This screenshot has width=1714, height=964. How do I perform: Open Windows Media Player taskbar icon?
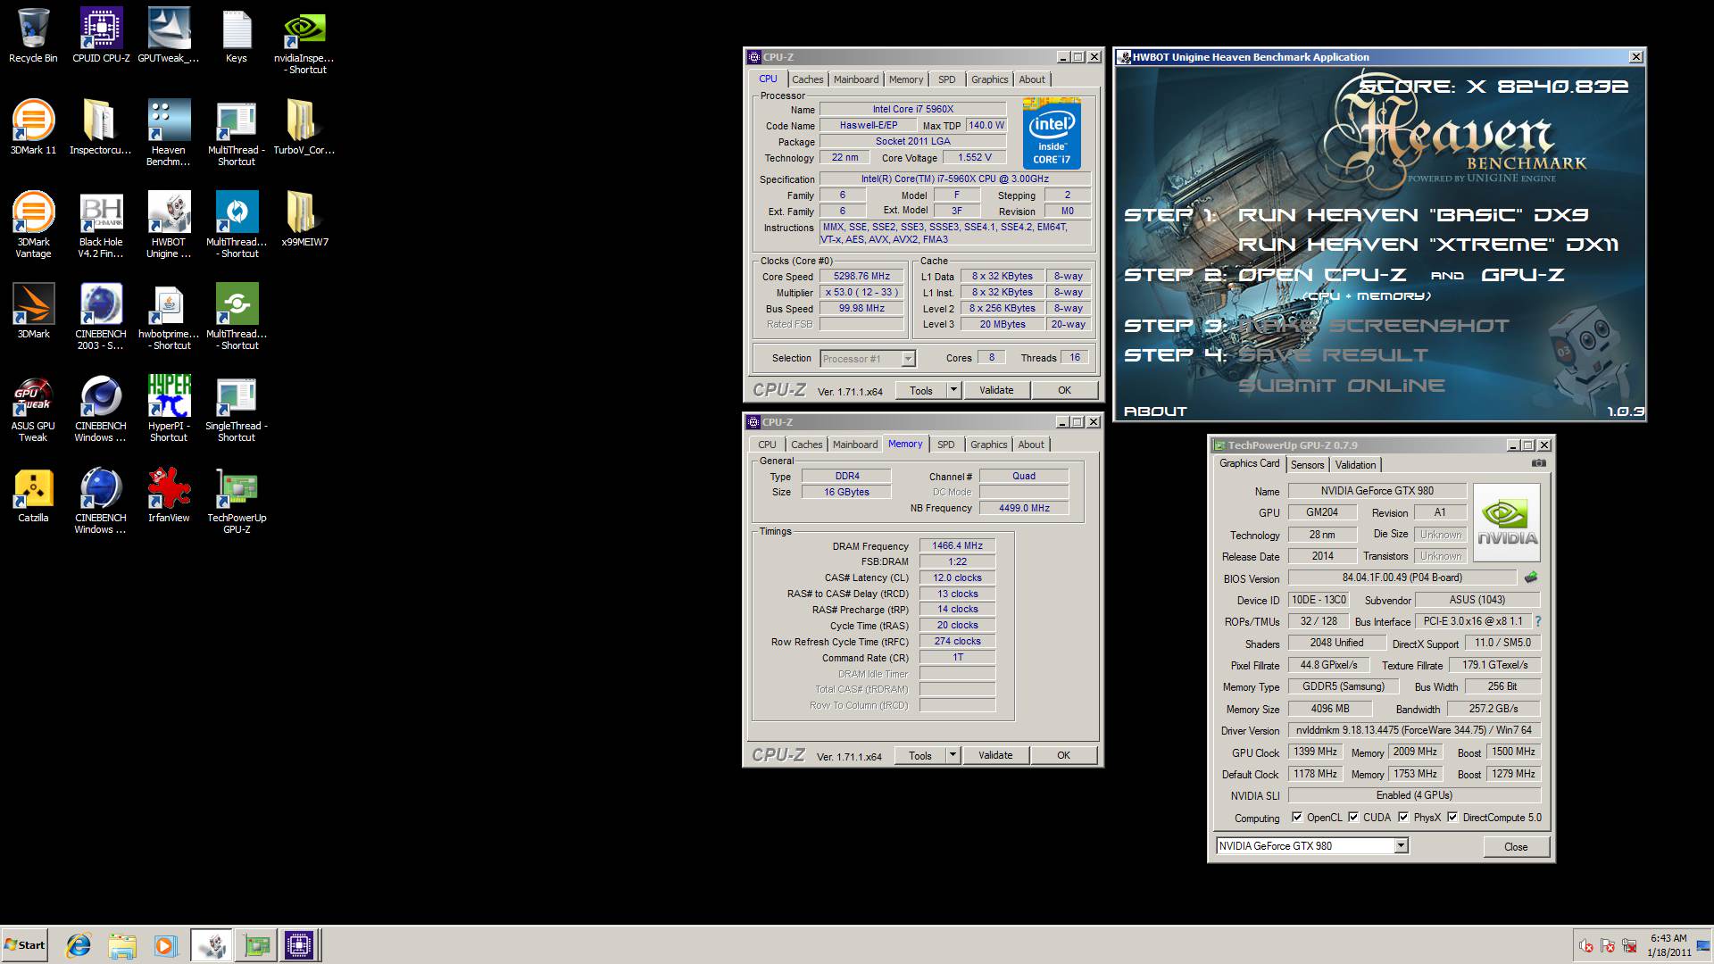pyautogui.click(x=165, y=945)
